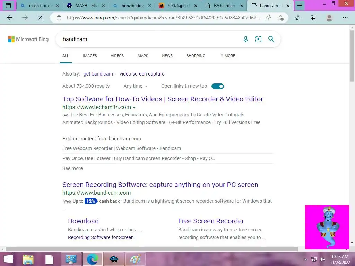This screenshot has width=355, height=266.
Task: Open Free Screen Recorder sitelink
Action: (211, 221)
